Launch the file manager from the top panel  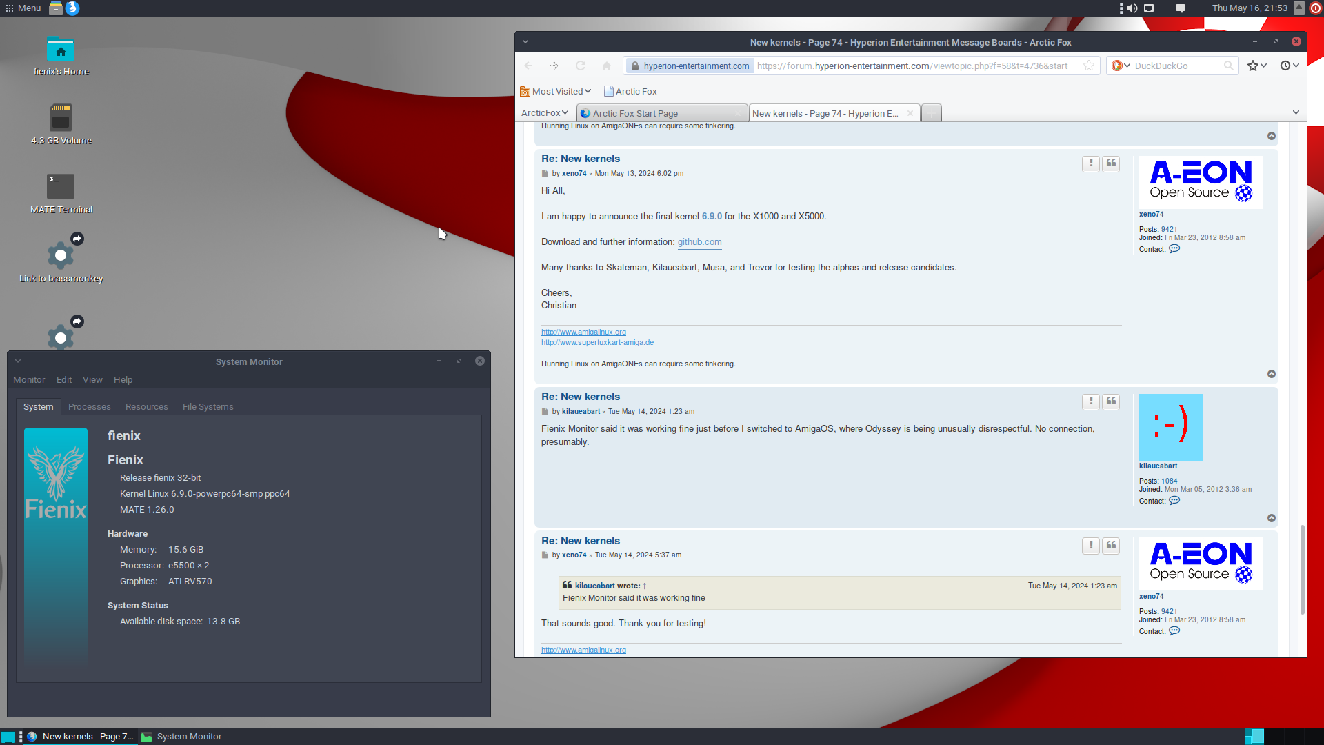coord(56,8)
